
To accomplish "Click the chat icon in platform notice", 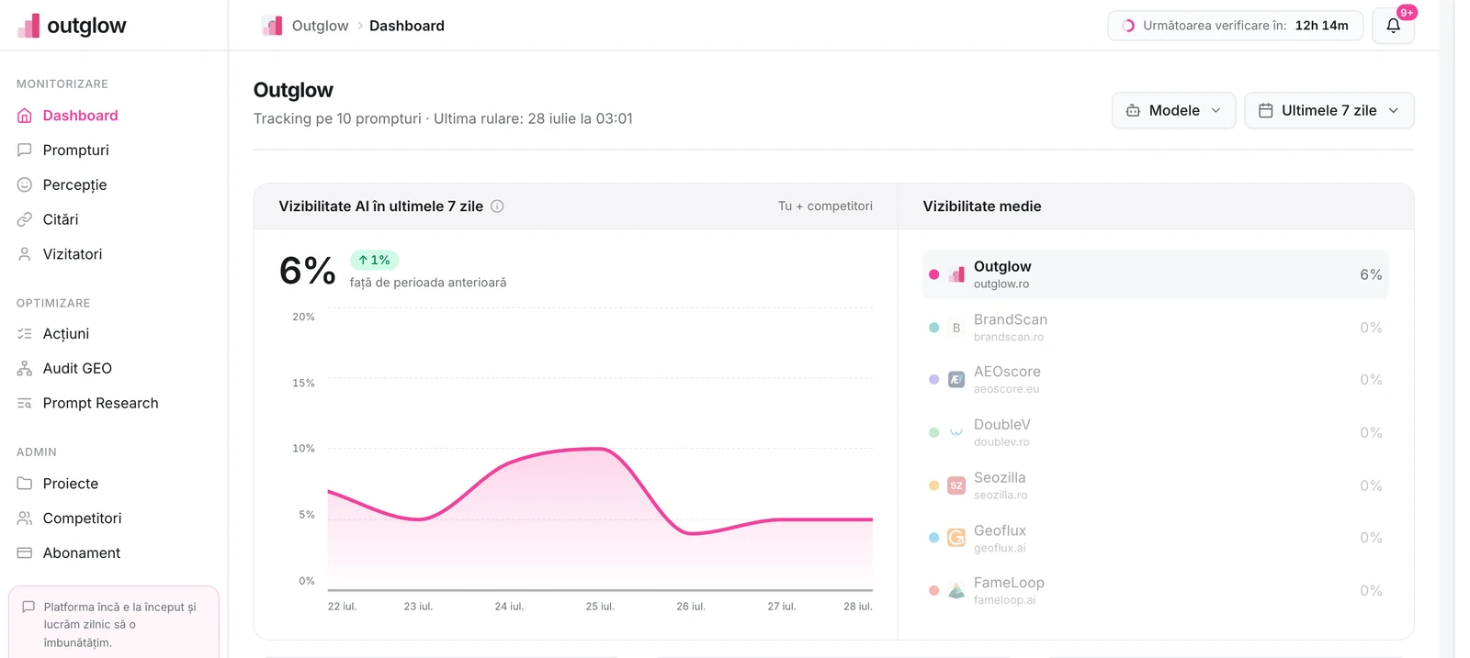I will pos(28,608).
